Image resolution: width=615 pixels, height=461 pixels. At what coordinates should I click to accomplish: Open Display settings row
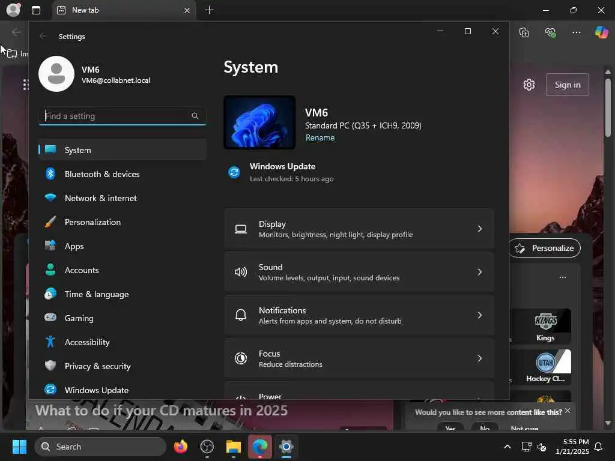[359, 229]
